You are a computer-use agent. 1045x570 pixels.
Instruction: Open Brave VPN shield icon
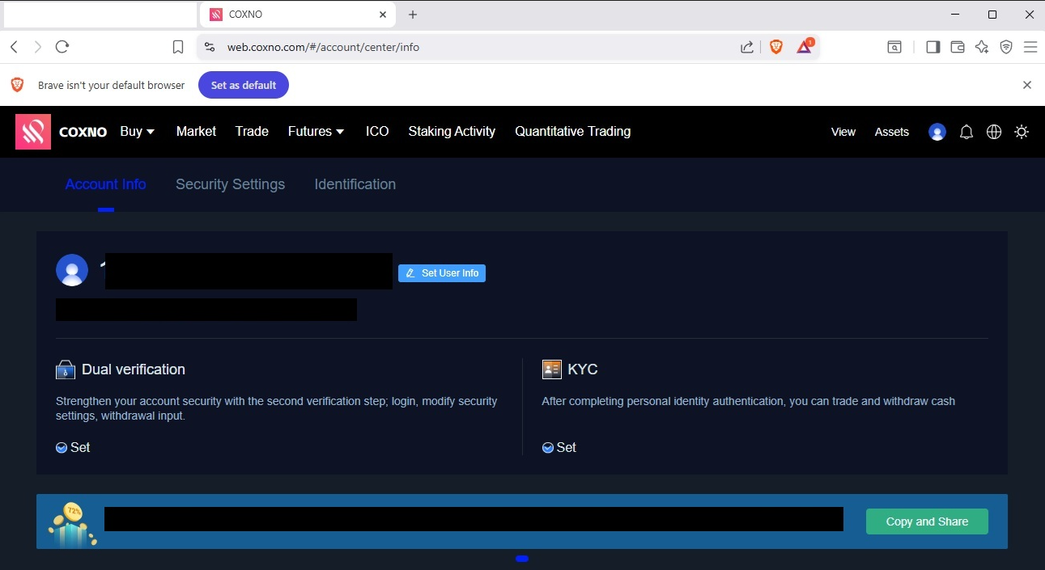coord(1006,47)
